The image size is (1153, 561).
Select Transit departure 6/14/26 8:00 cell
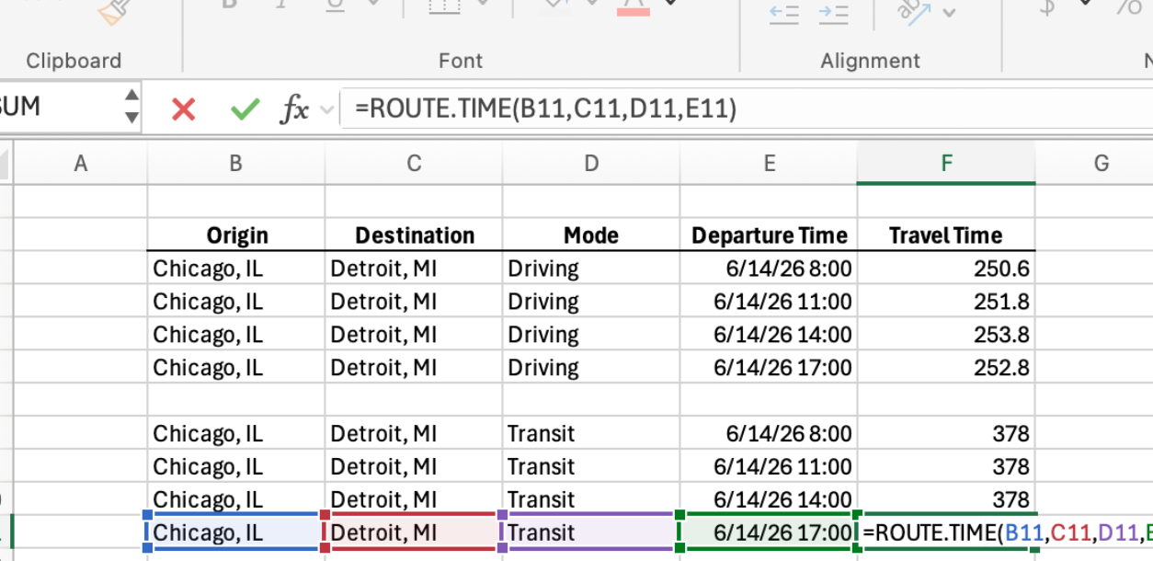(x=769, y=433)
